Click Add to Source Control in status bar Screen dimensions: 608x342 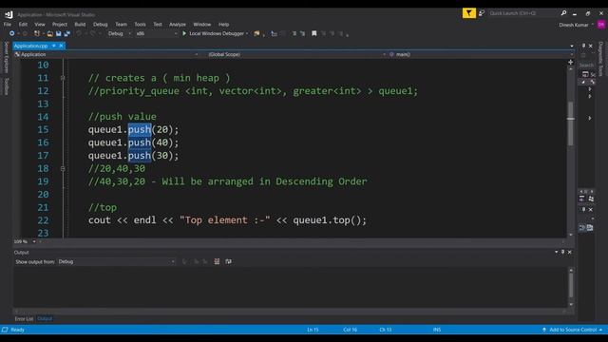[x=572, y=330]
